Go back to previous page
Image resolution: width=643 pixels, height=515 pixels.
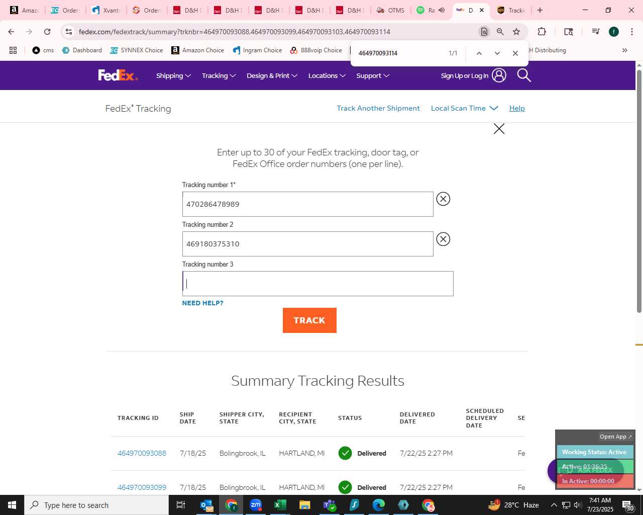11,32
